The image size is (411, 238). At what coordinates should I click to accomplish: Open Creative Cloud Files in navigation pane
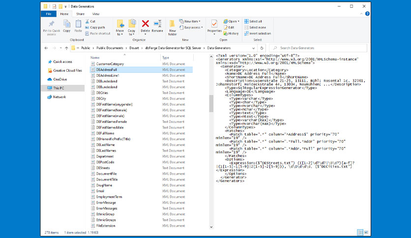point(65,70)
